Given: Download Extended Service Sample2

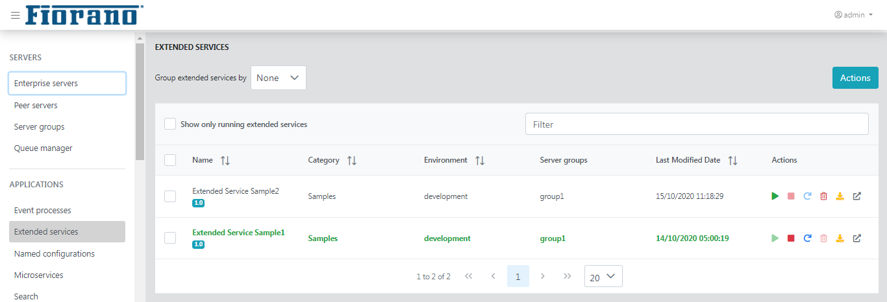Looking at the screenshot, I should [x=840, y=196].
